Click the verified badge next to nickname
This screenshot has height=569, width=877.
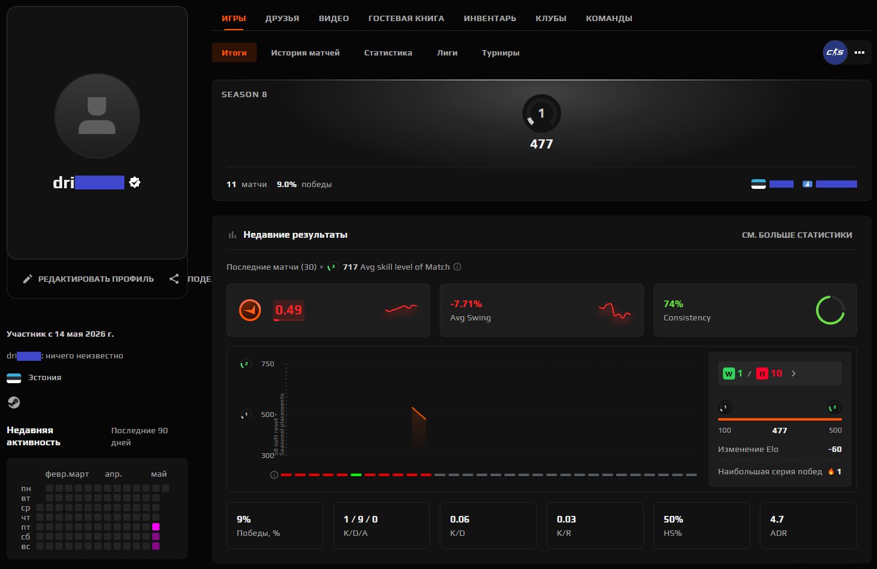(135, 182)
